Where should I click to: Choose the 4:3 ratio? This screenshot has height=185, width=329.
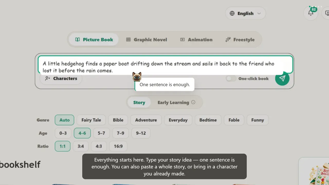(x=99, y=146)
